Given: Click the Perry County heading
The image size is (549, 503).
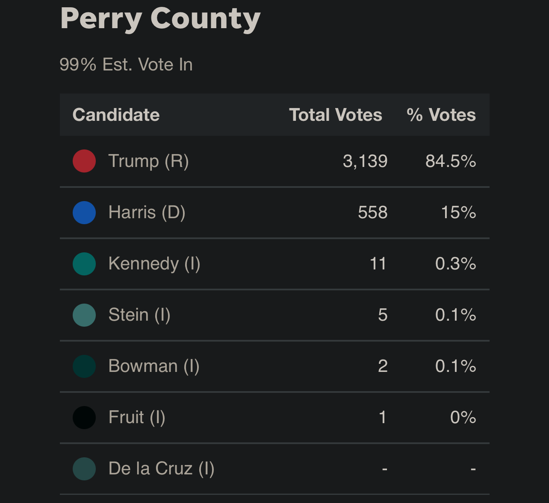Looking at the screenshot, I should tap(160, 19).
